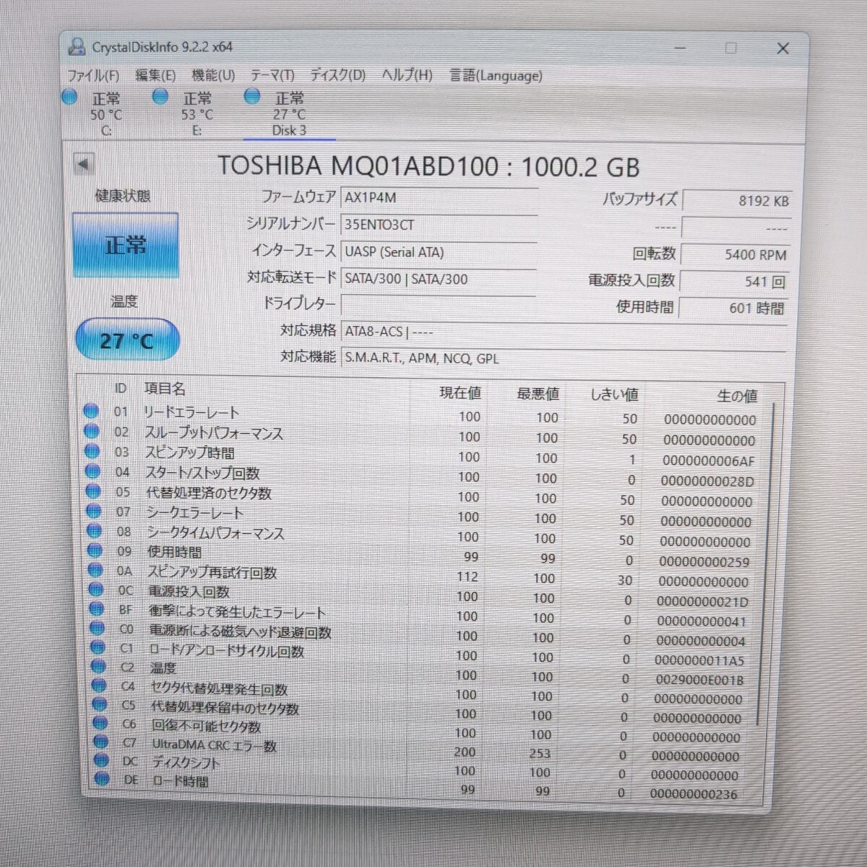The height and width of the screenshot is (867, 867).
Task: Click status dot of attribute 04 スタート/ストップ回数
Action: (93, 471)
